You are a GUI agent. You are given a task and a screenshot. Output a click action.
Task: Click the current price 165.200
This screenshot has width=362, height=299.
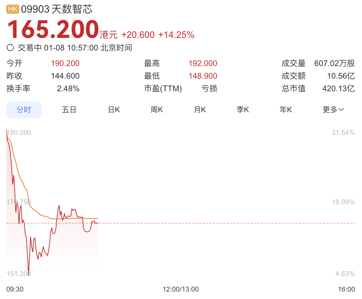(x=53, y=29)
